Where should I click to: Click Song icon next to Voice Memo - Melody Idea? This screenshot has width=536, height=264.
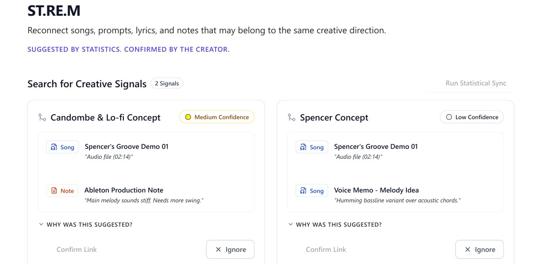pyautogui.click(x=303, y=191)
